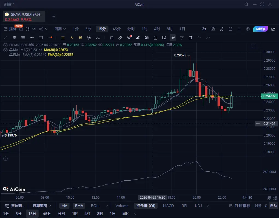
Task: Switch to the SKYAI/USDT永续 tab
Action: click(24, 16)
